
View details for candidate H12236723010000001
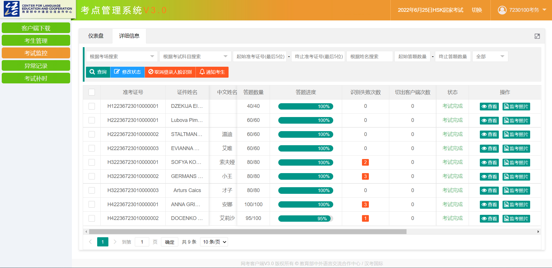tap(489, 106)
